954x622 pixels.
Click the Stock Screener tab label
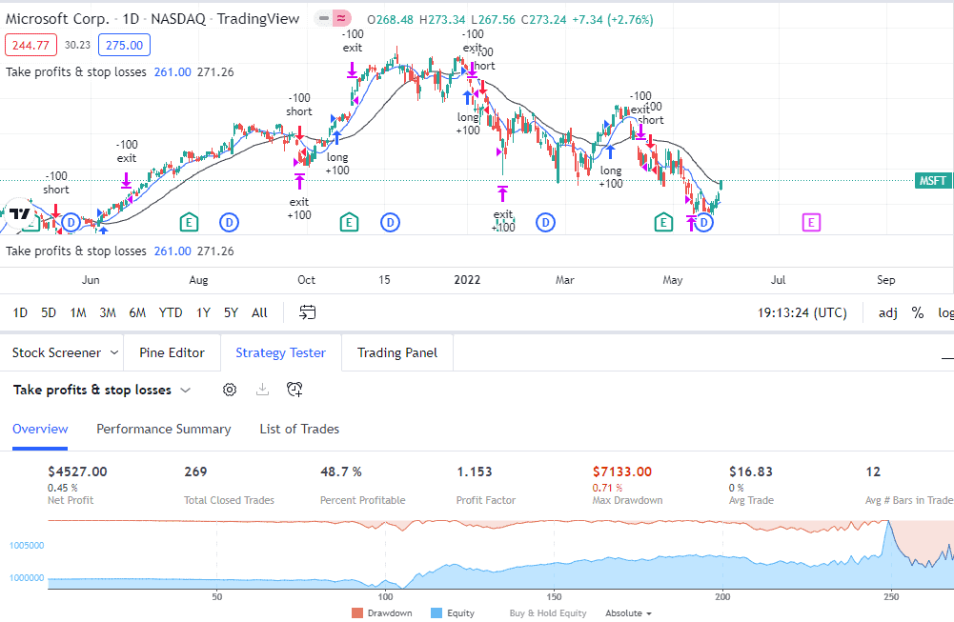click(56, 352)
